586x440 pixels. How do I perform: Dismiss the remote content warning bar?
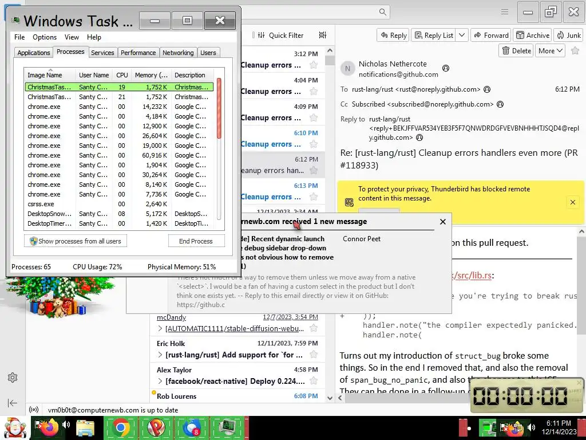pos(573,202)
